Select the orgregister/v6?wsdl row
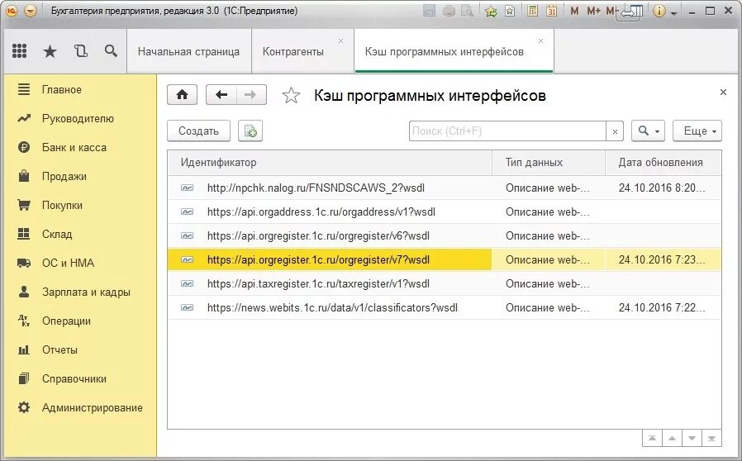742x461 pixels. coord(445,235)
